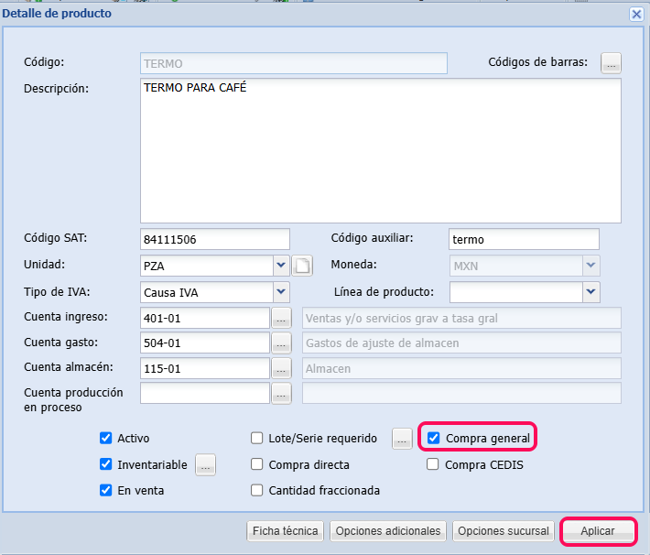Open Cuenta producción en proceso lookup button
650x555 pixels.
coord(281,393)
